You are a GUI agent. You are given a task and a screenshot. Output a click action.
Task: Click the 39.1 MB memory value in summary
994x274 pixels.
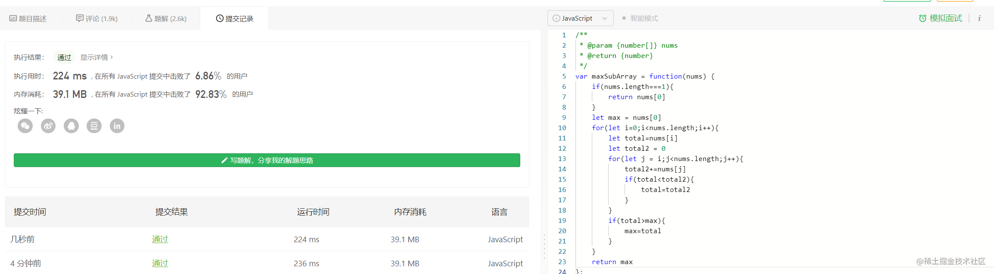pyautogui.click(x=70, y=94)
